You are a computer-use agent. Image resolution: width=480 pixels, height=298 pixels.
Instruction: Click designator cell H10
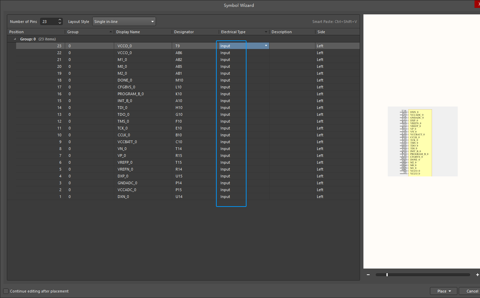click(195, 108)
